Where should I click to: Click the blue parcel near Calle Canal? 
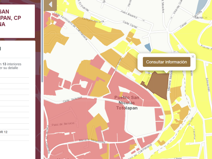(148, 47)
